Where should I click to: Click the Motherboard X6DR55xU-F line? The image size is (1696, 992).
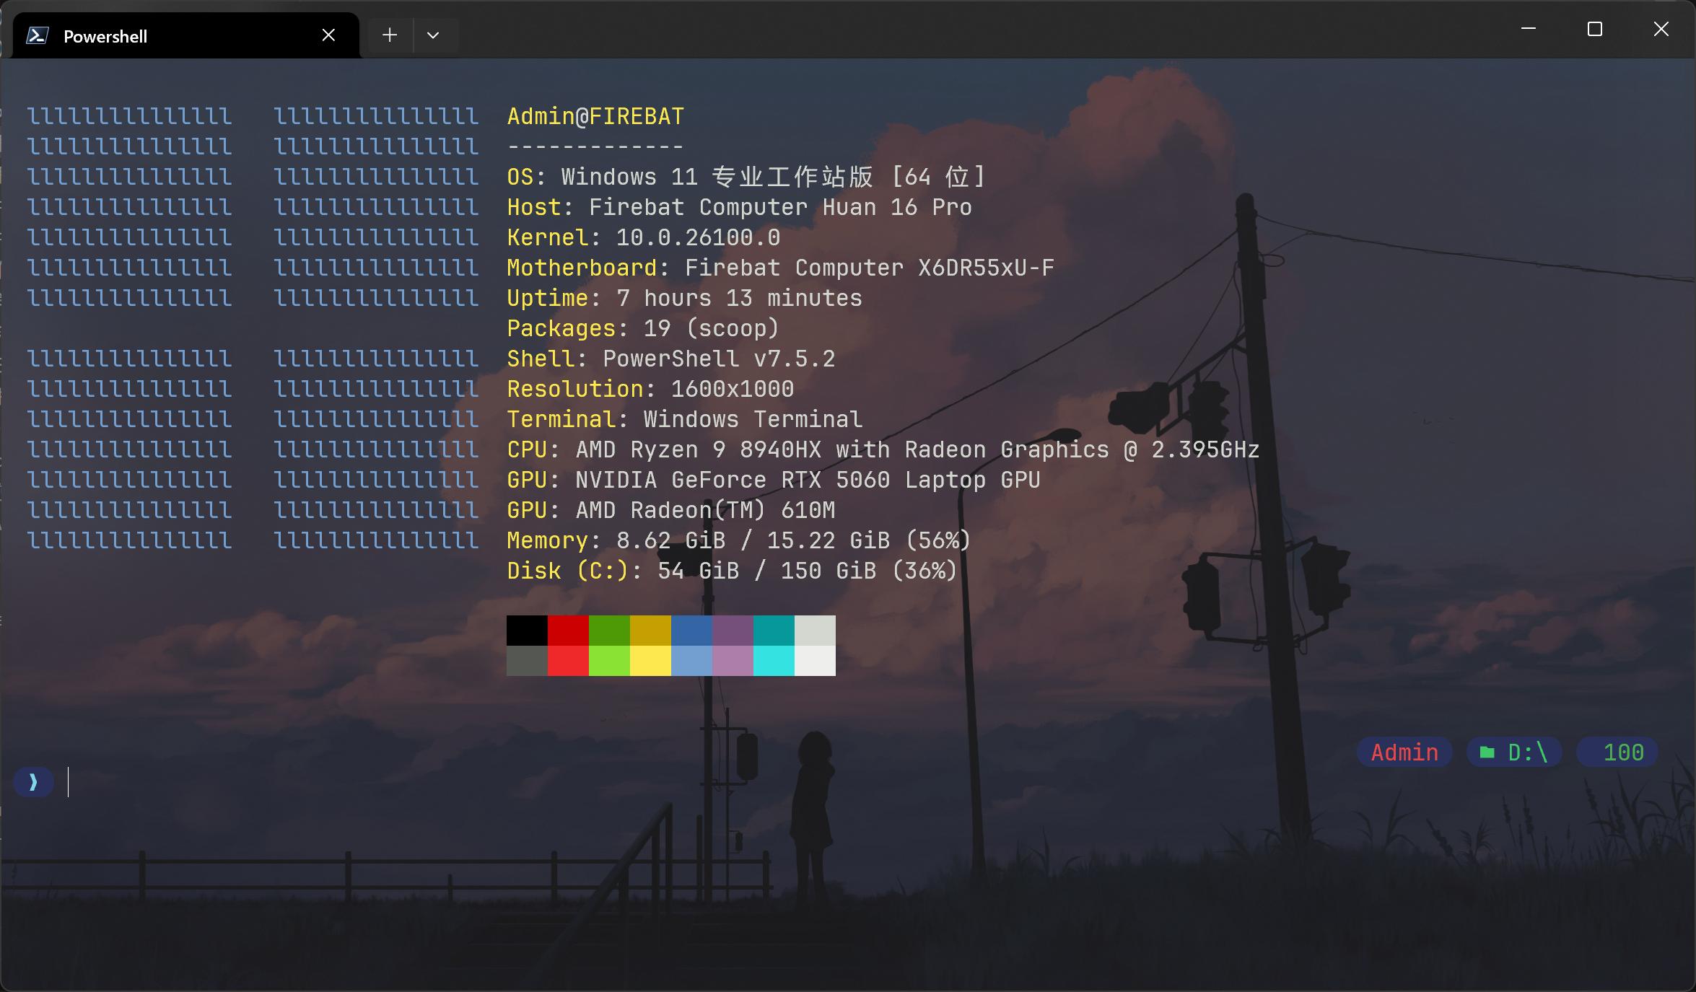point(781,268)
